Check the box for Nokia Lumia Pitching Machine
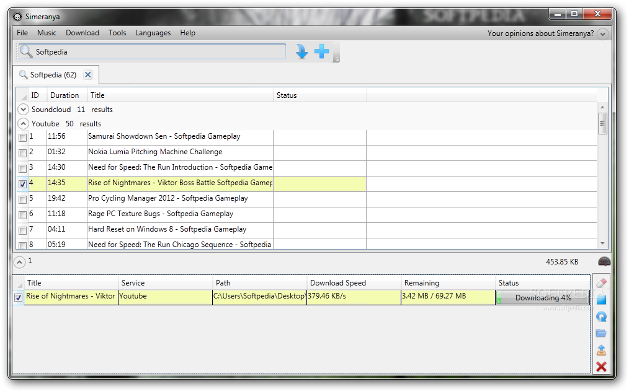This screenshot has height=392, width=629. point(22,154)
